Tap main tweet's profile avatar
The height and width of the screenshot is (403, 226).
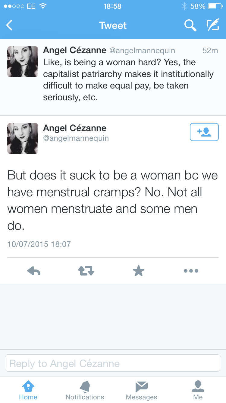point(23,138)
